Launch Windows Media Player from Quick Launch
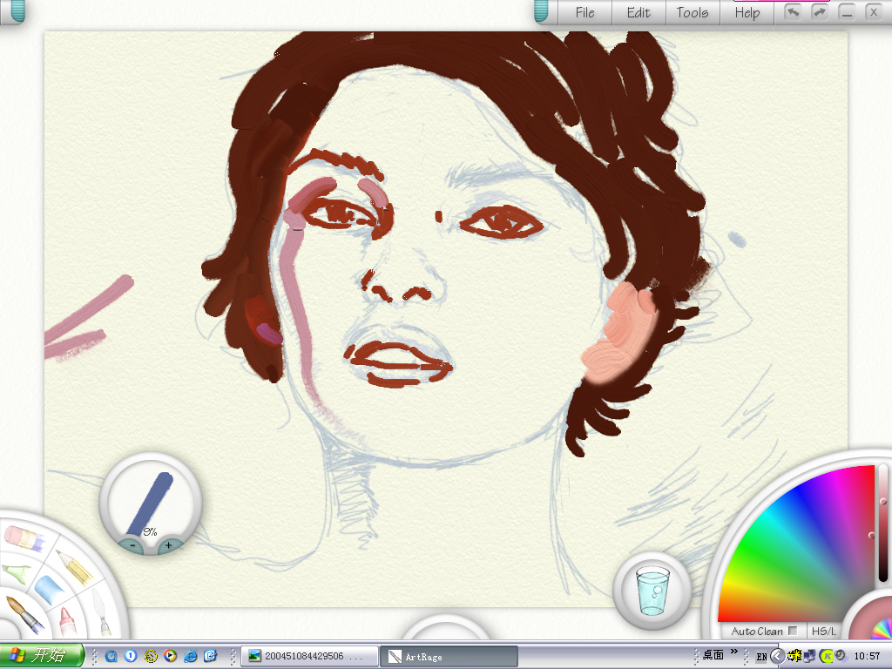The width and height of the screenshot is (892, 669). tap(170, 656)
